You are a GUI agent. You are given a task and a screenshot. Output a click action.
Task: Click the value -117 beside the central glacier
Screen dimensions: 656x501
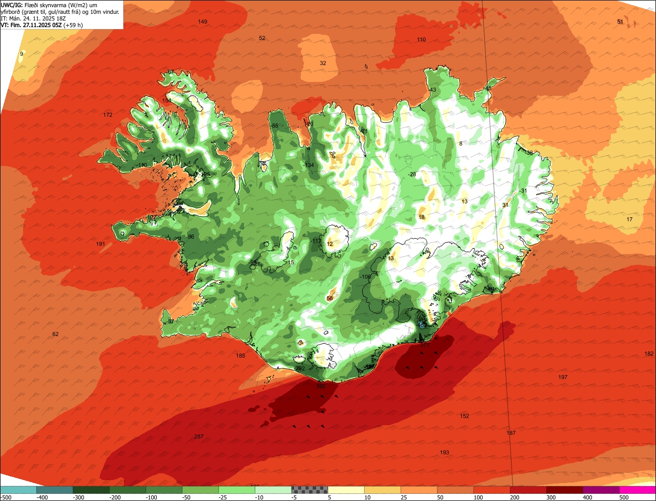click(316, 241)
